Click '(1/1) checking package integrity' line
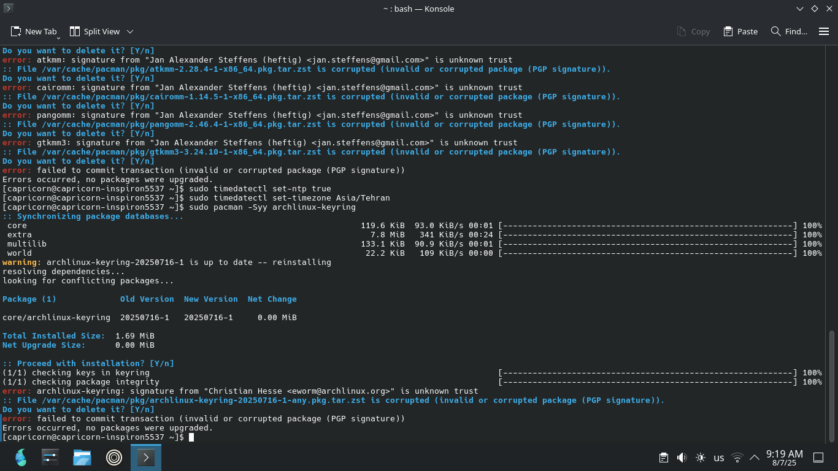This screenshot has height=471, width=838. click(x=81, y=382)
